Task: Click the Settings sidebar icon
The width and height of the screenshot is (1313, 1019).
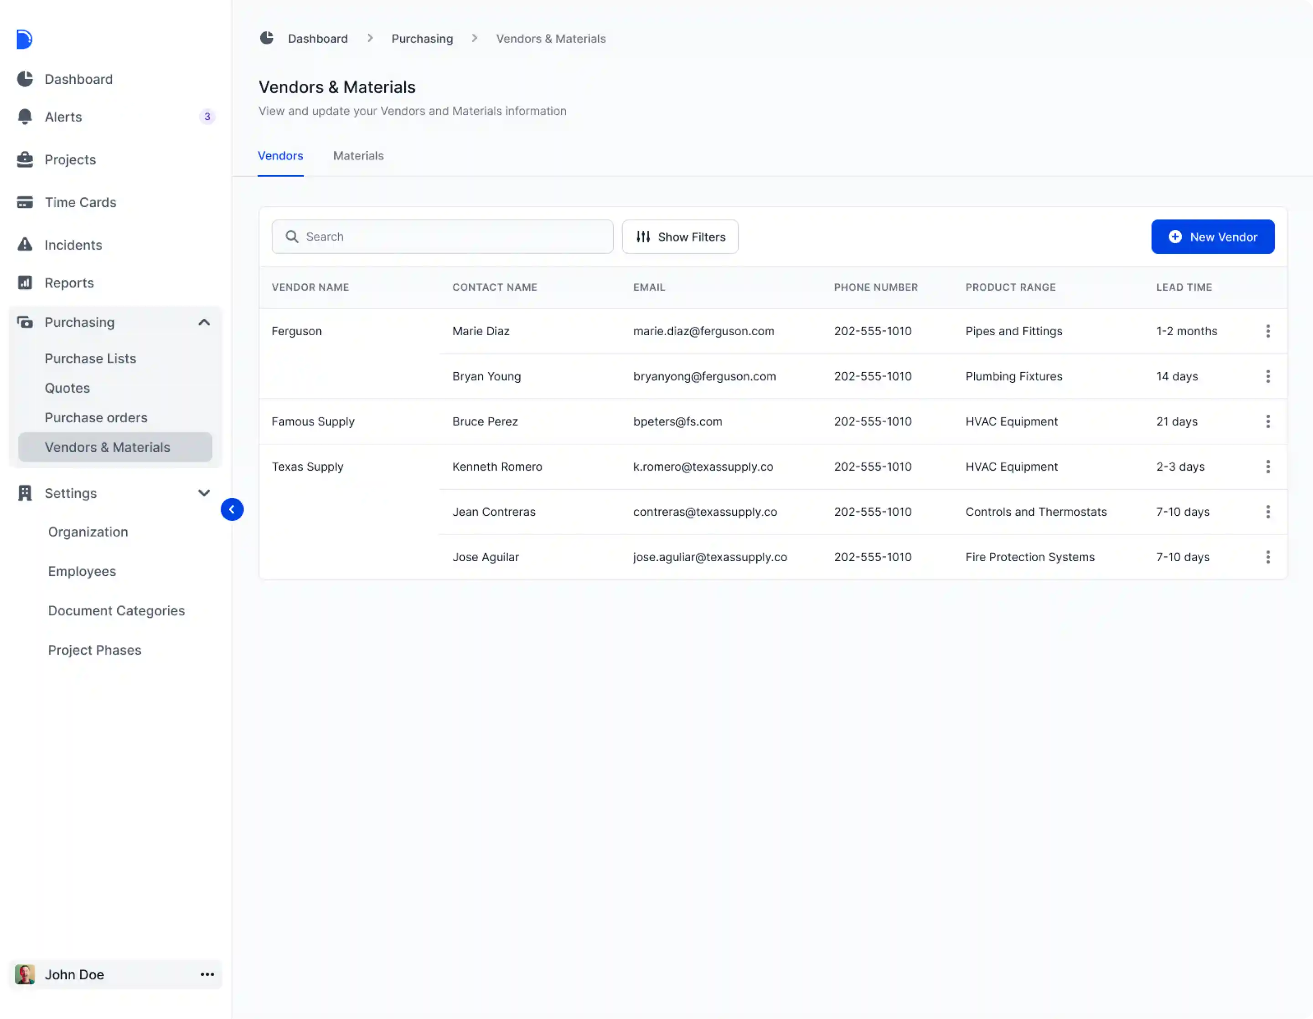Action: 25,493
